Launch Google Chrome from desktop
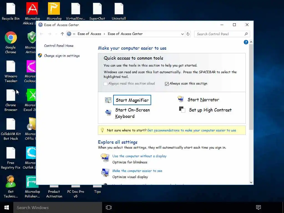The height and width of the screenshot is (213, 284). (11, 42)
